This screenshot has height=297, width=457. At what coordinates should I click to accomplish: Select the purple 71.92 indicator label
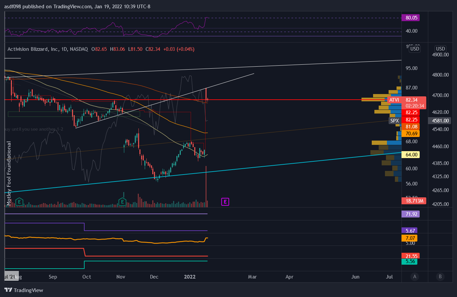411,214
